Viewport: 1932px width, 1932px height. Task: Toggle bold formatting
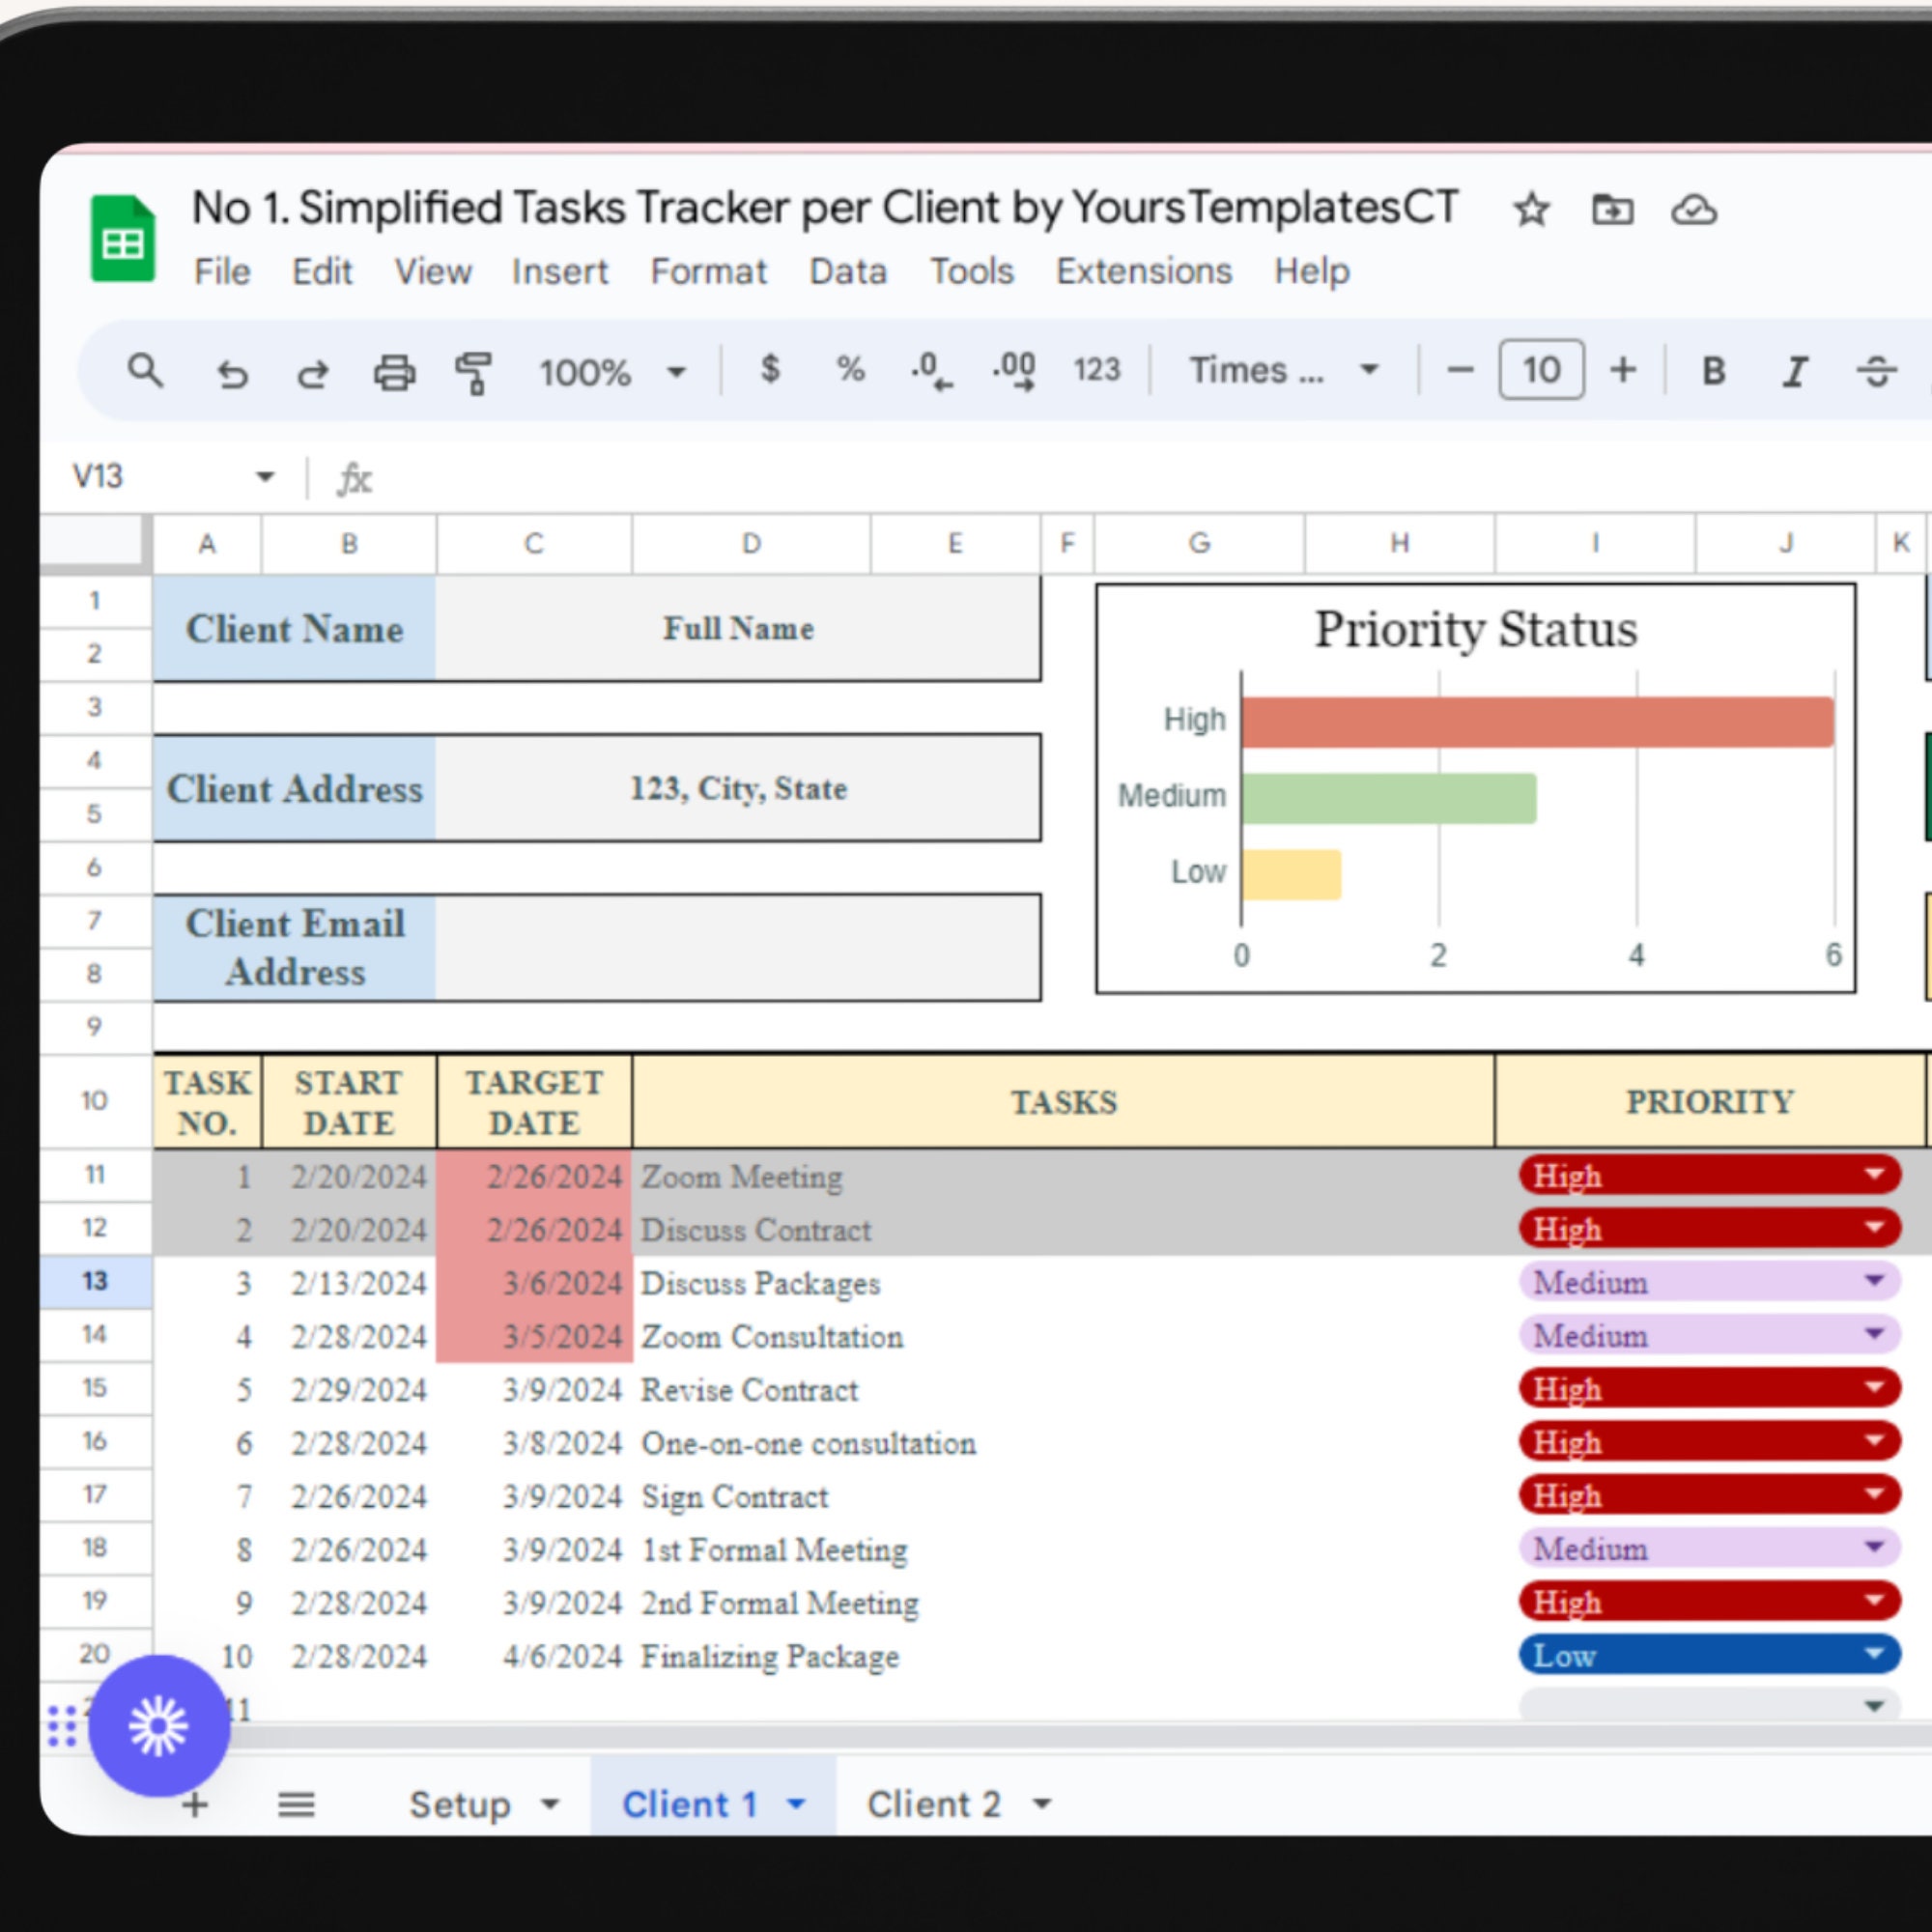click(x=1713, y=370)
